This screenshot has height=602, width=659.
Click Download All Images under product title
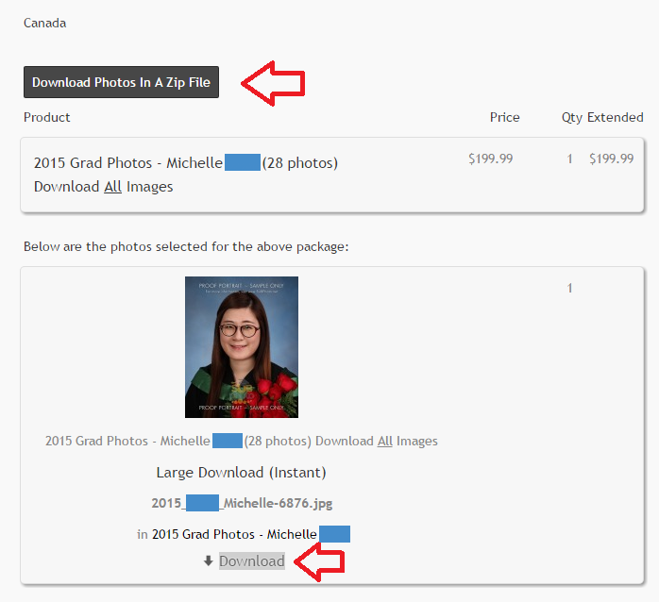[x=104, y=187]
